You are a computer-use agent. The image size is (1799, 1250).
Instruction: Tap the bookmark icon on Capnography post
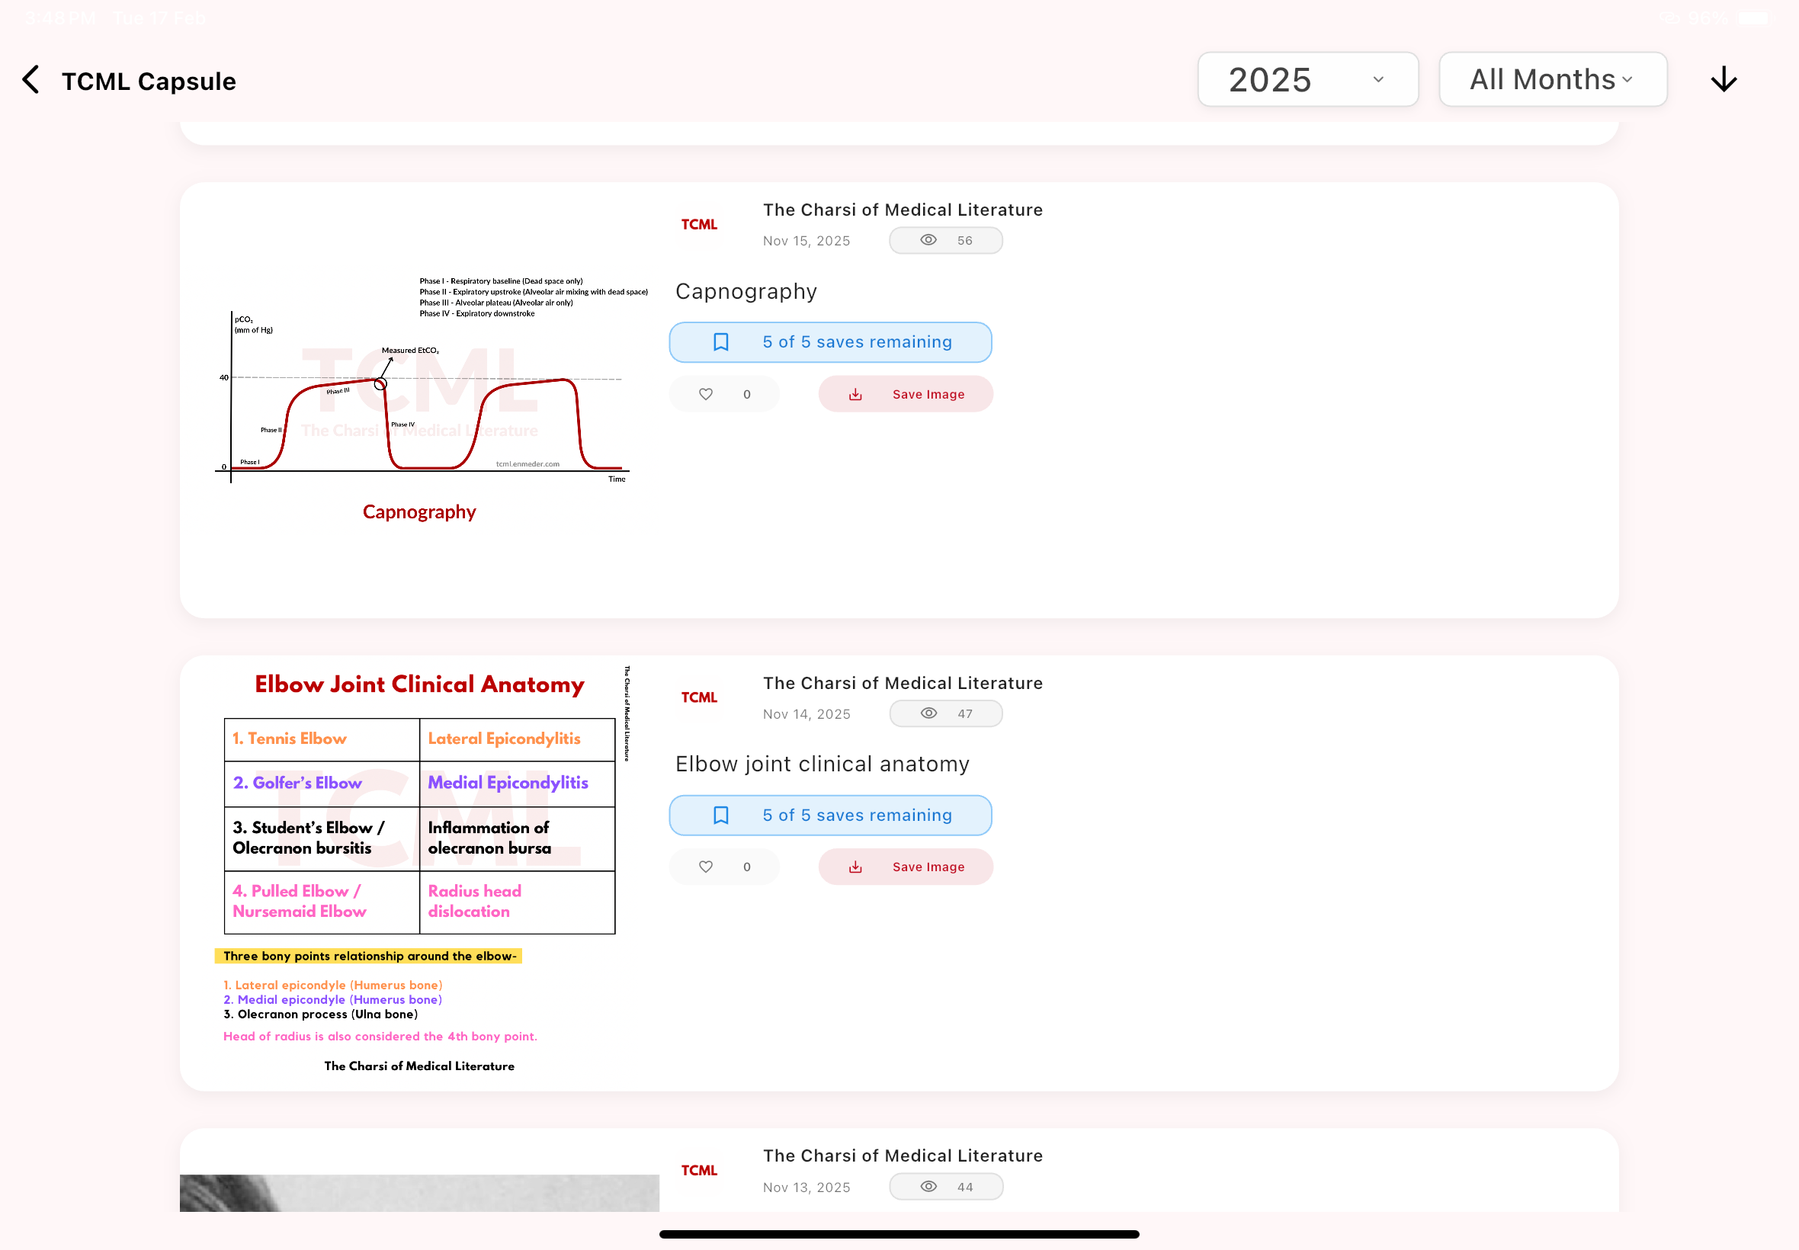point(720,342)
